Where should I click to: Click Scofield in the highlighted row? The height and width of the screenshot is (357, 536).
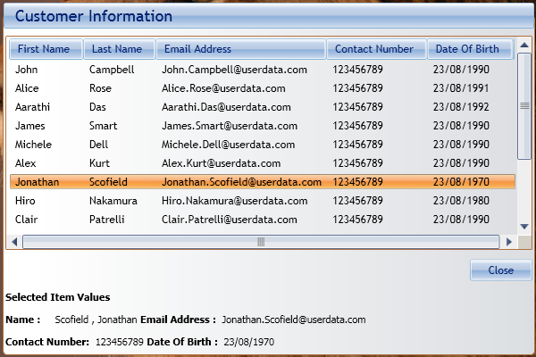coord(108,182)
